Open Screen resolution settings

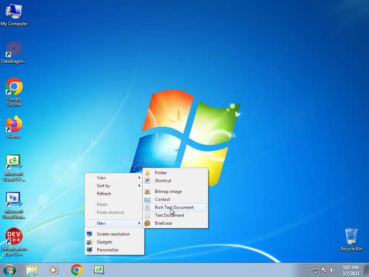click(x=114, y=234)
